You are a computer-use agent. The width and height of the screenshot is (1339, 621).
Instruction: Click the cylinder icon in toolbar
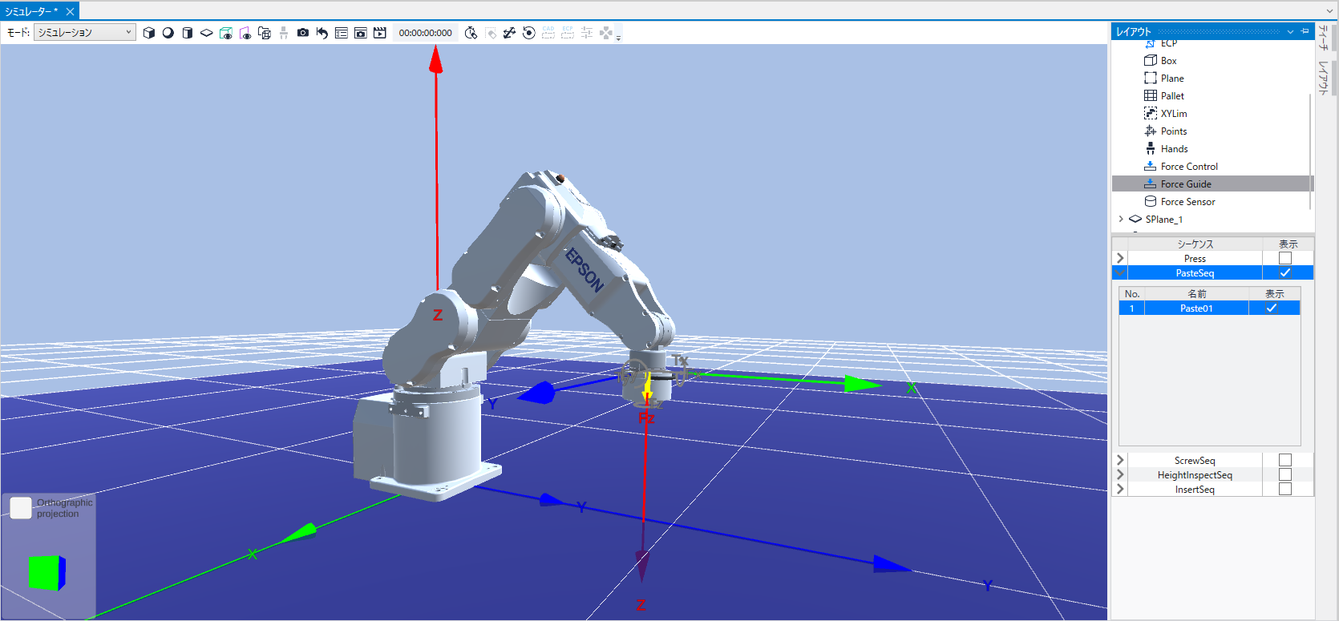[x=188, y=33]
